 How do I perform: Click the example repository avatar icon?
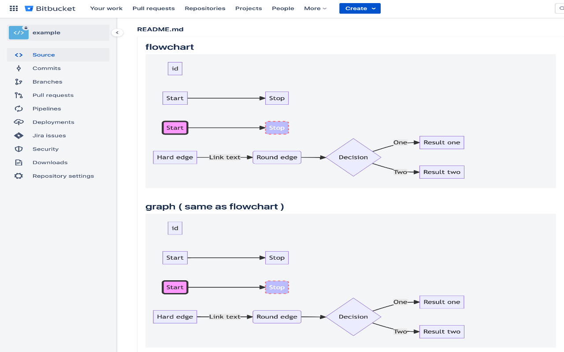tap(19, 33)
